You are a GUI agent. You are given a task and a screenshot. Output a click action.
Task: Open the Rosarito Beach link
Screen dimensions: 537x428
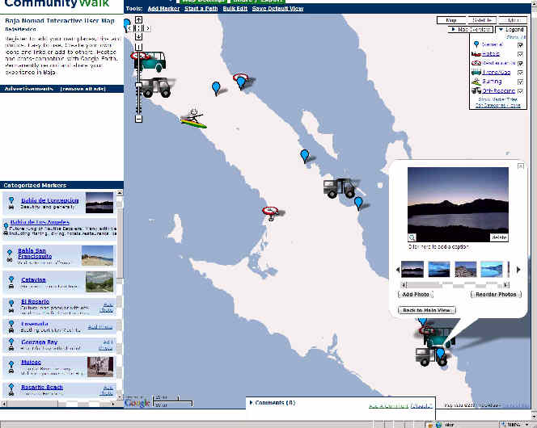click(42, 387)
